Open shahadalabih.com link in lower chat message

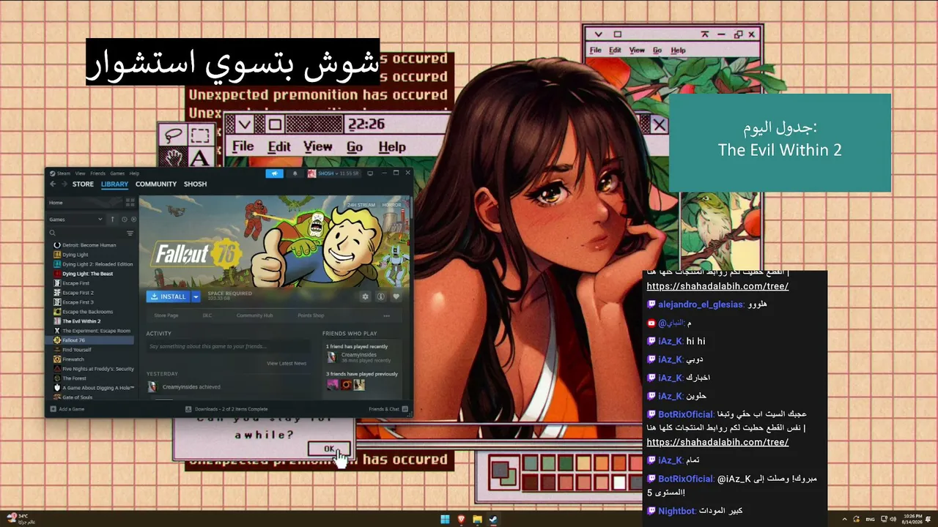coord(717,442)
